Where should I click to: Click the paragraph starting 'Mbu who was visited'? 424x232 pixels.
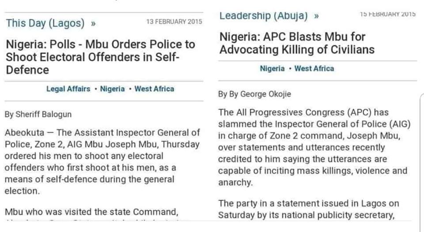(x=91, y=212)
